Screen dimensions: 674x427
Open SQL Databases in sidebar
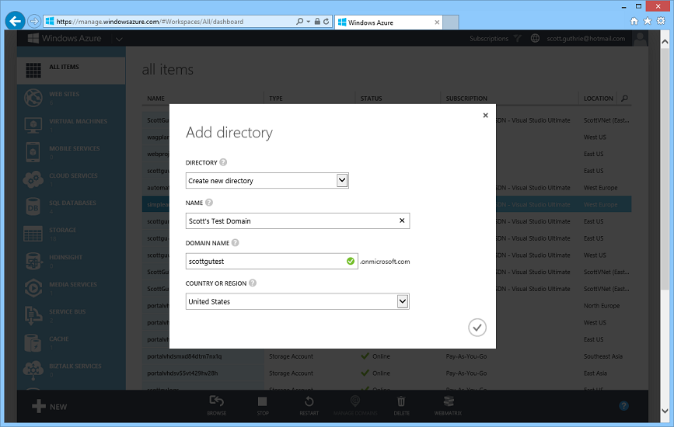(x=71, y=207)
